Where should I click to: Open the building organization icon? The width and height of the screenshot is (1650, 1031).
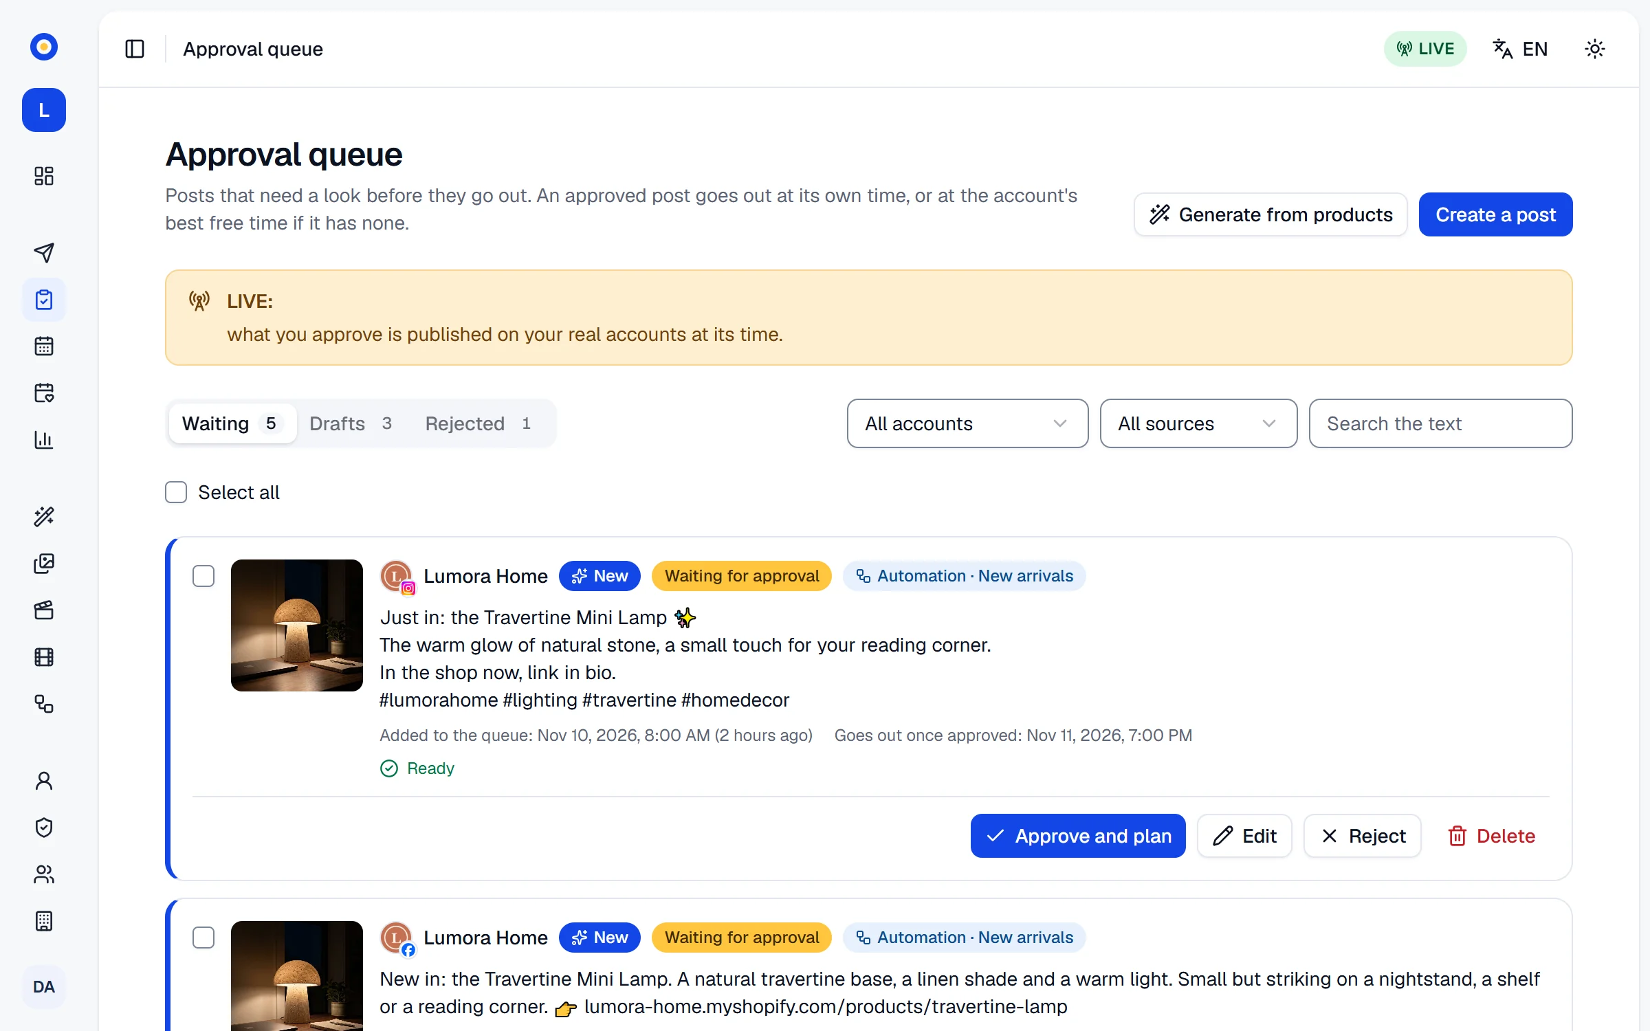tap(44, 921)
